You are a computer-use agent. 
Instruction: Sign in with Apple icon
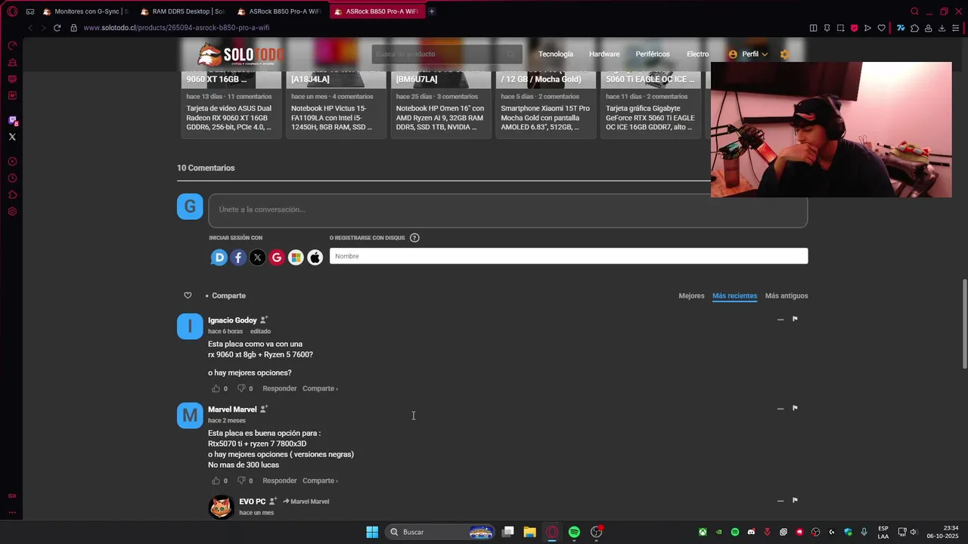click(315, 258)
